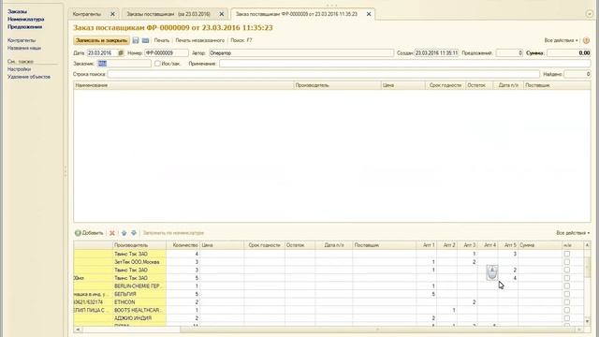Click the Количество column header

coord(183,245)
